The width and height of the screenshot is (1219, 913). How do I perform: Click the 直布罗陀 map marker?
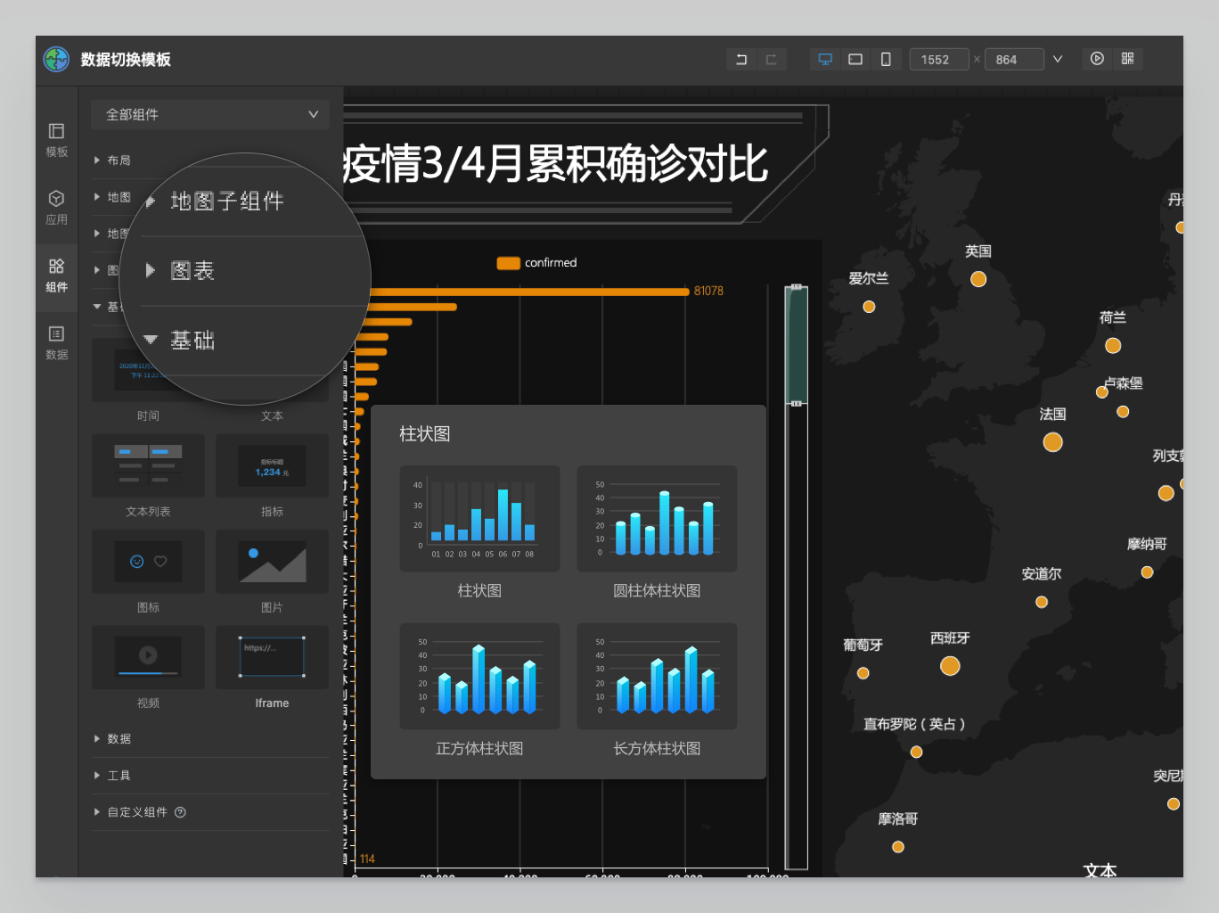point(916,752)
